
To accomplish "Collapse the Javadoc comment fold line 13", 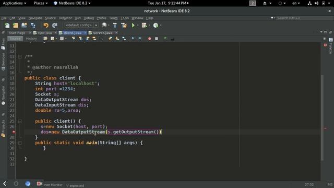I will (x=20, y=57).
